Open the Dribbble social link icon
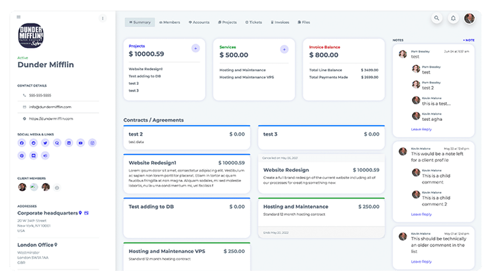 [x=21, y=156]
